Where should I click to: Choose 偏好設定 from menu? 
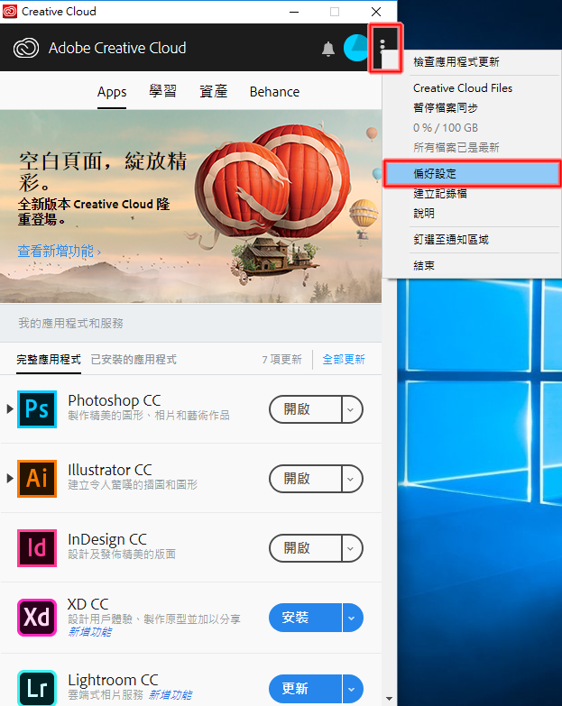click(x=472, y=173)
